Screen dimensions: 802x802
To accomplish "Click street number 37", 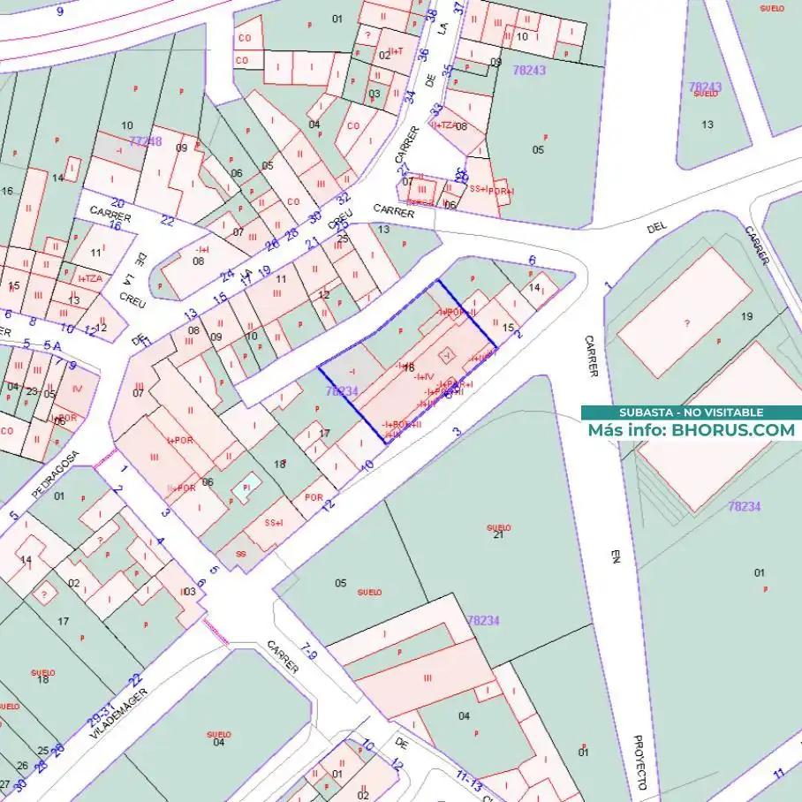I will 459,8.
